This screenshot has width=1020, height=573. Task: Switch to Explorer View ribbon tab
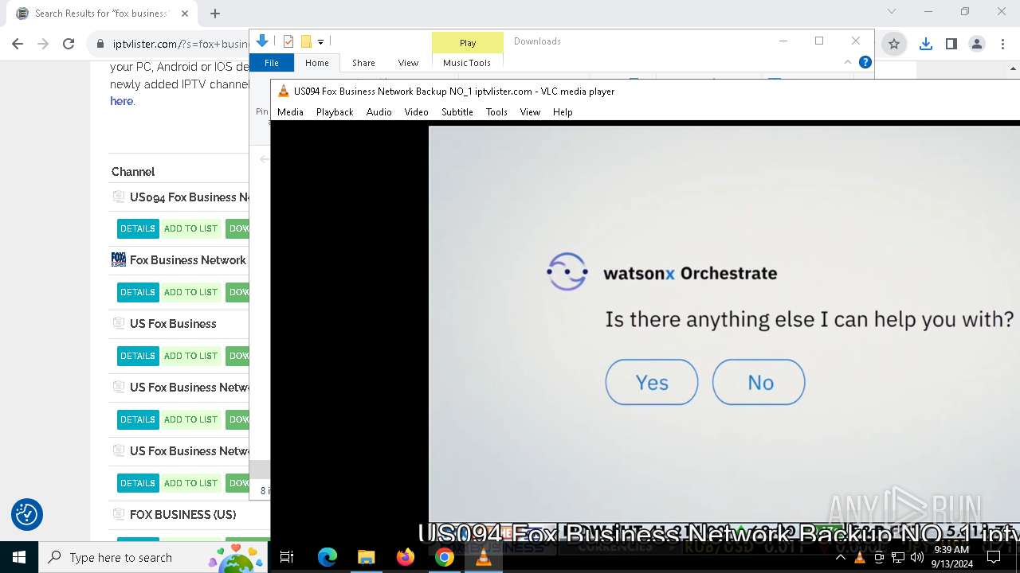tap(408, 63)
